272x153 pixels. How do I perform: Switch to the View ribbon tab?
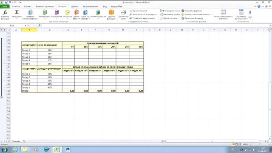[105, 7]
